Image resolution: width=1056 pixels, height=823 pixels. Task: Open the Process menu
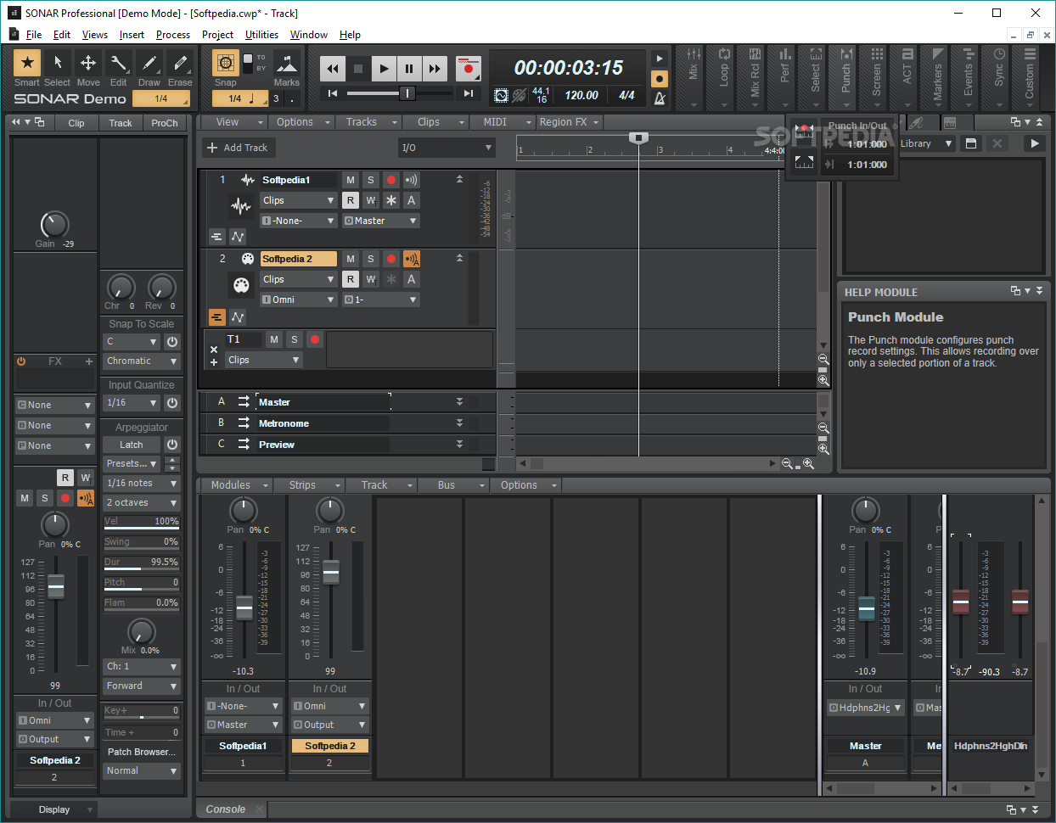(x=173, y=35)
